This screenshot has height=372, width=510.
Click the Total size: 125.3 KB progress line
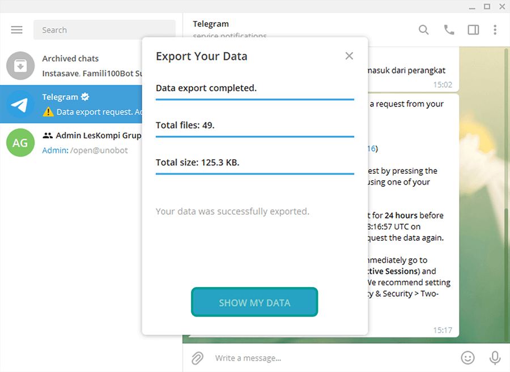tap(254, 174)
